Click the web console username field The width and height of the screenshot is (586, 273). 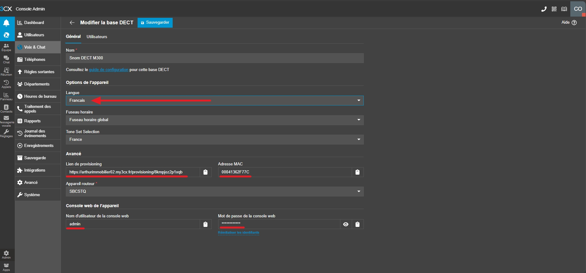[x=133, y=224]
